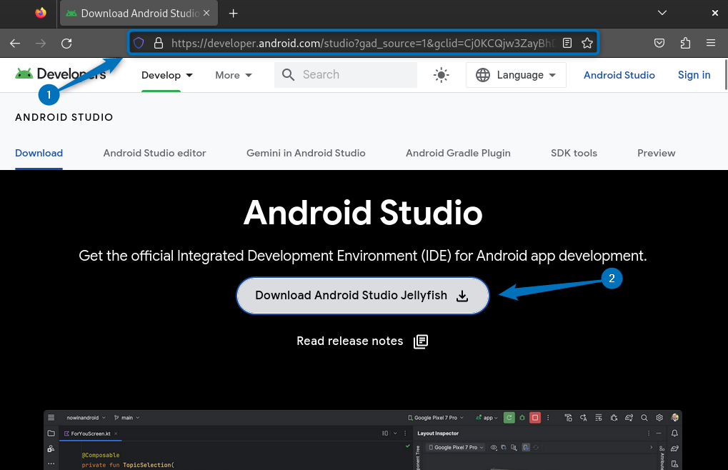Open the tracking protection shield panel
This screenshot has width=728, height=470.
point(138,43)
